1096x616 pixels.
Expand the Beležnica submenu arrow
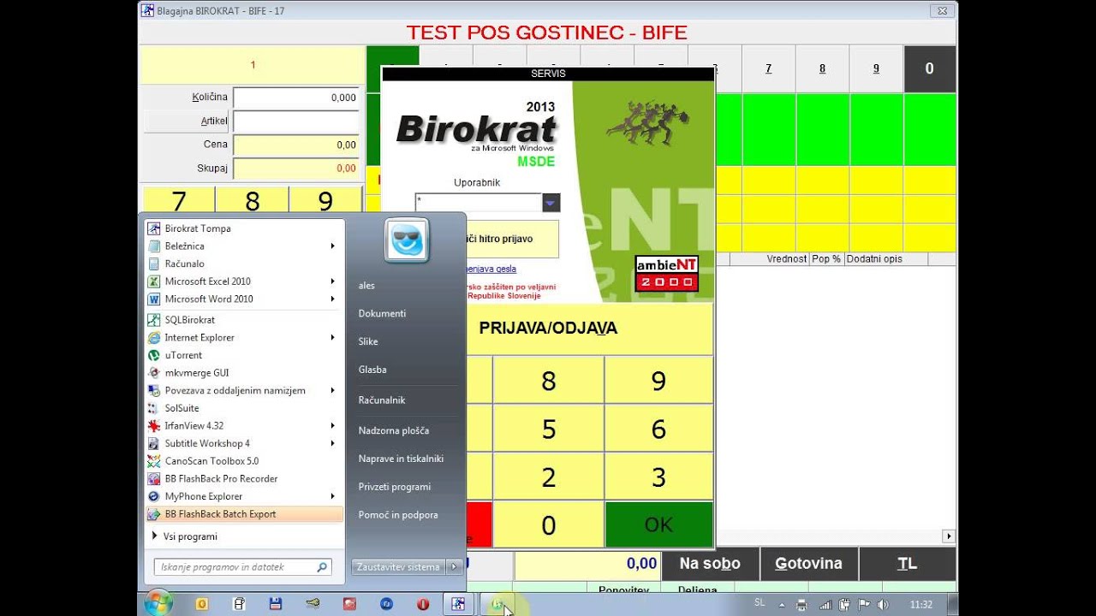332,246
